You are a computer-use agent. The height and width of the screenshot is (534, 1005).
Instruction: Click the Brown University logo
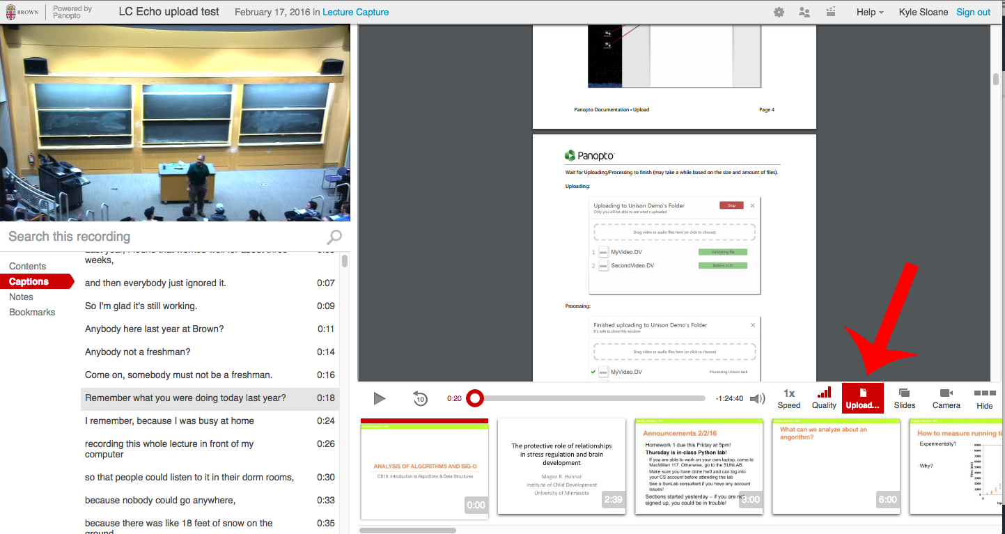[22, 12]
